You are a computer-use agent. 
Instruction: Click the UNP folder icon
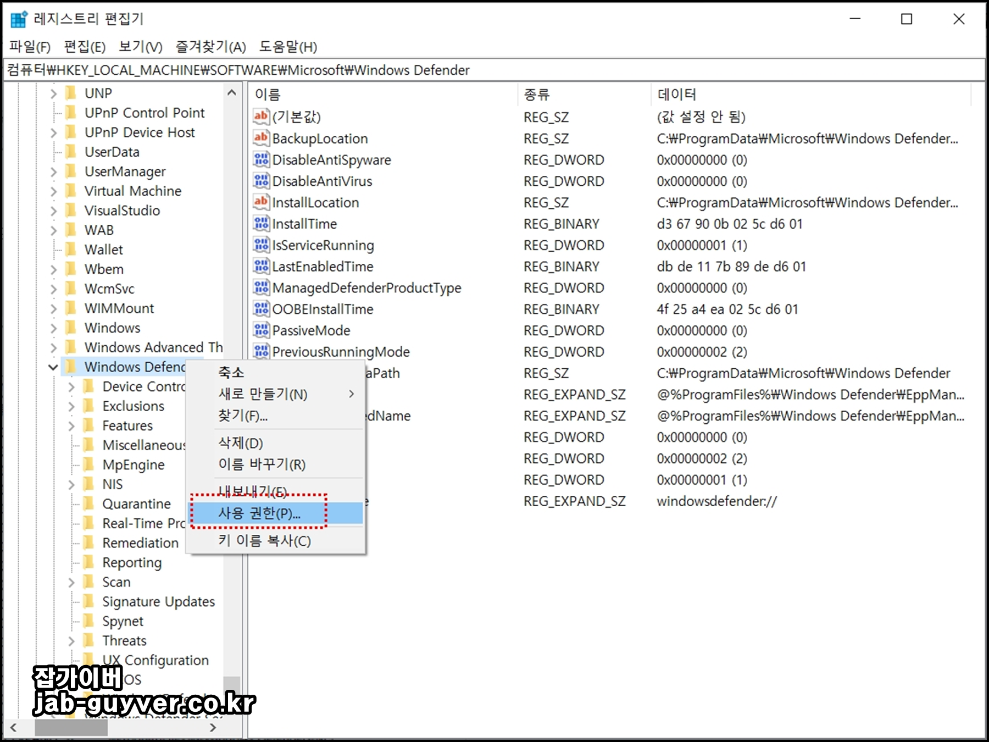coord(70,93)
